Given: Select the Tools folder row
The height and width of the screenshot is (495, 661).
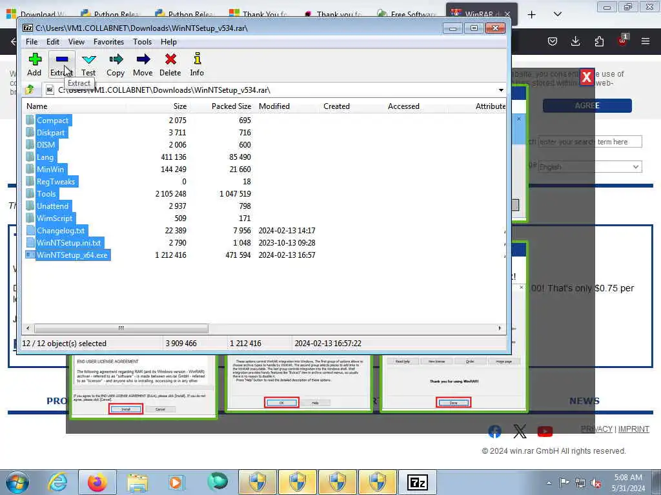Looking at the screenshot, I should point(46,193).
